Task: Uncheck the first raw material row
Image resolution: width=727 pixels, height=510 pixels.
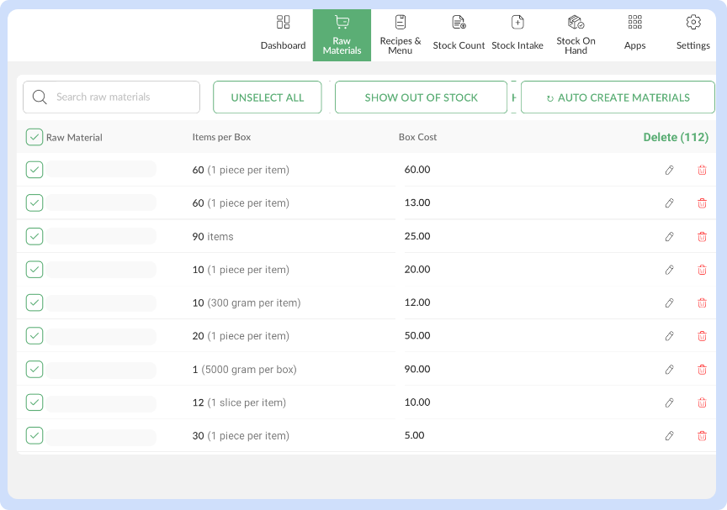Action: (x=34, y=170)
